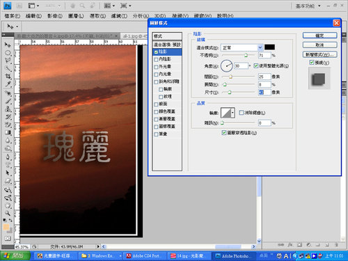348x261 pixels.
Task: Click the Ps logo in top-left corner
Action: pos(8,6)
